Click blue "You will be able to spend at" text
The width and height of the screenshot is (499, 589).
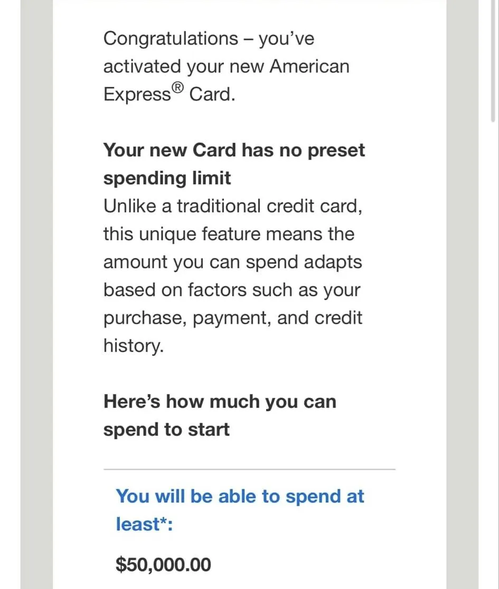240,496
